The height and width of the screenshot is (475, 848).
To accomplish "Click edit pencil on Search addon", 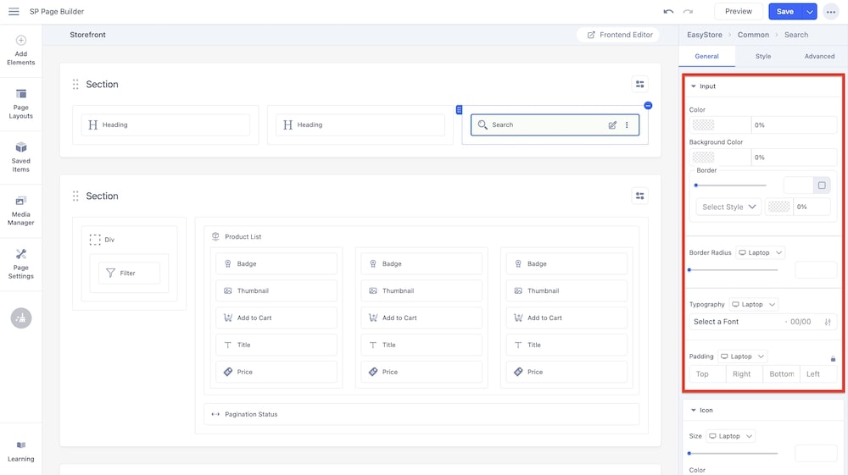I will (x=612, y=125).
